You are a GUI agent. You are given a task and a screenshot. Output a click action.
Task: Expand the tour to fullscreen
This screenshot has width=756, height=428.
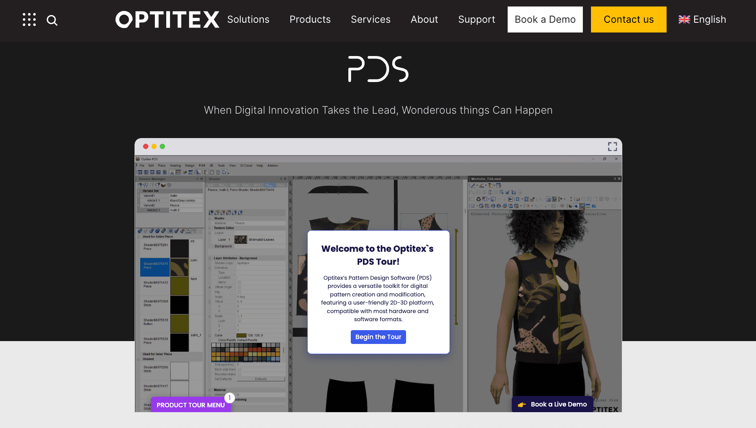[x=612, y=147]
